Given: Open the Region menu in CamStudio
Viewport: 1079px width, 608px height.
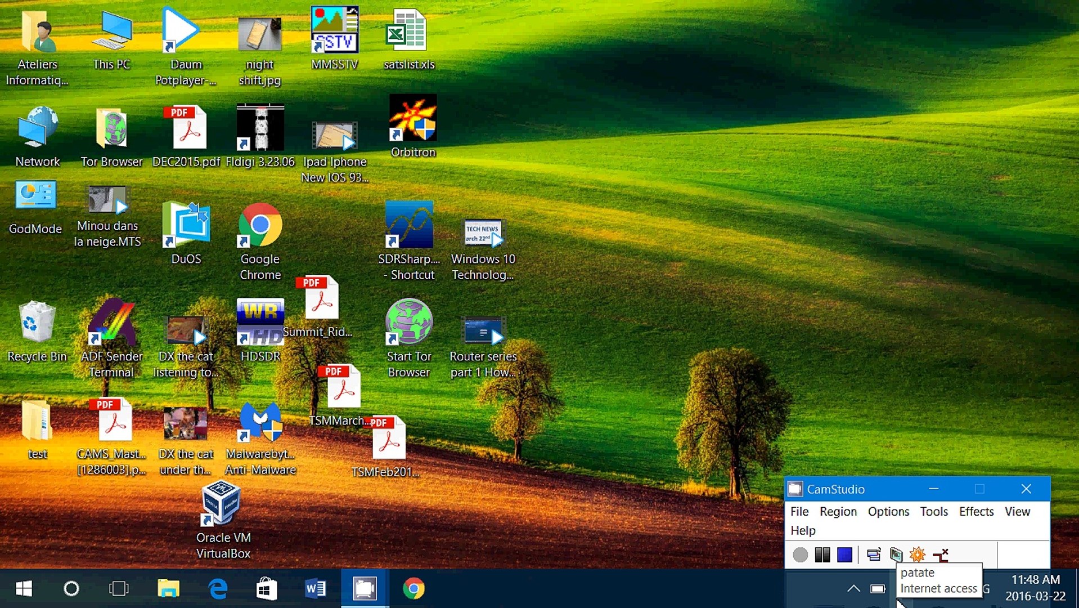Looking at the screenshot, I should click(838, 511).
